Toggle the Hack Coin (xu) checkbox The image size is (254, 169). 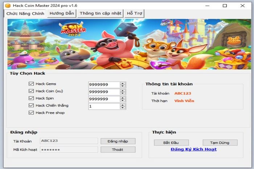click(31, 91)
